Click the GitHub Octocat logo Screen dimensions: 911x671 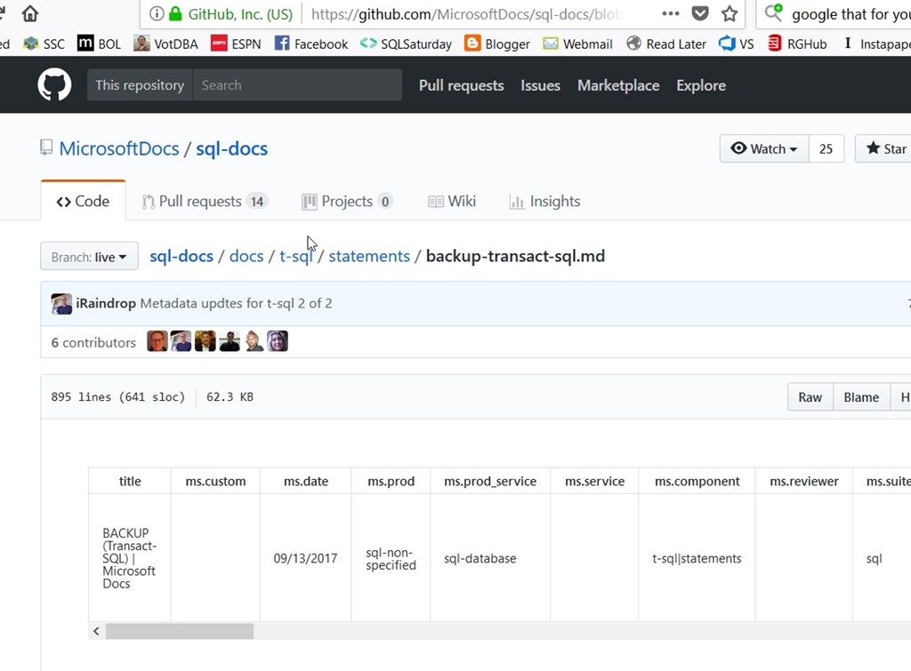54,85
